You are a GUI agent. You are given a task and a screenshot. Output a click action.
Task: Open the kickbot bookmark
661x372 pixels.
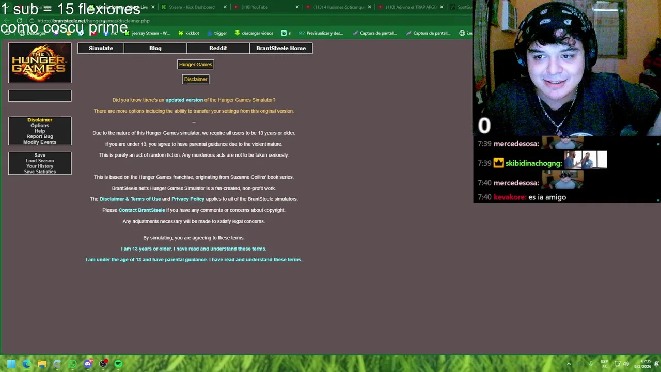tap(188, 33)
